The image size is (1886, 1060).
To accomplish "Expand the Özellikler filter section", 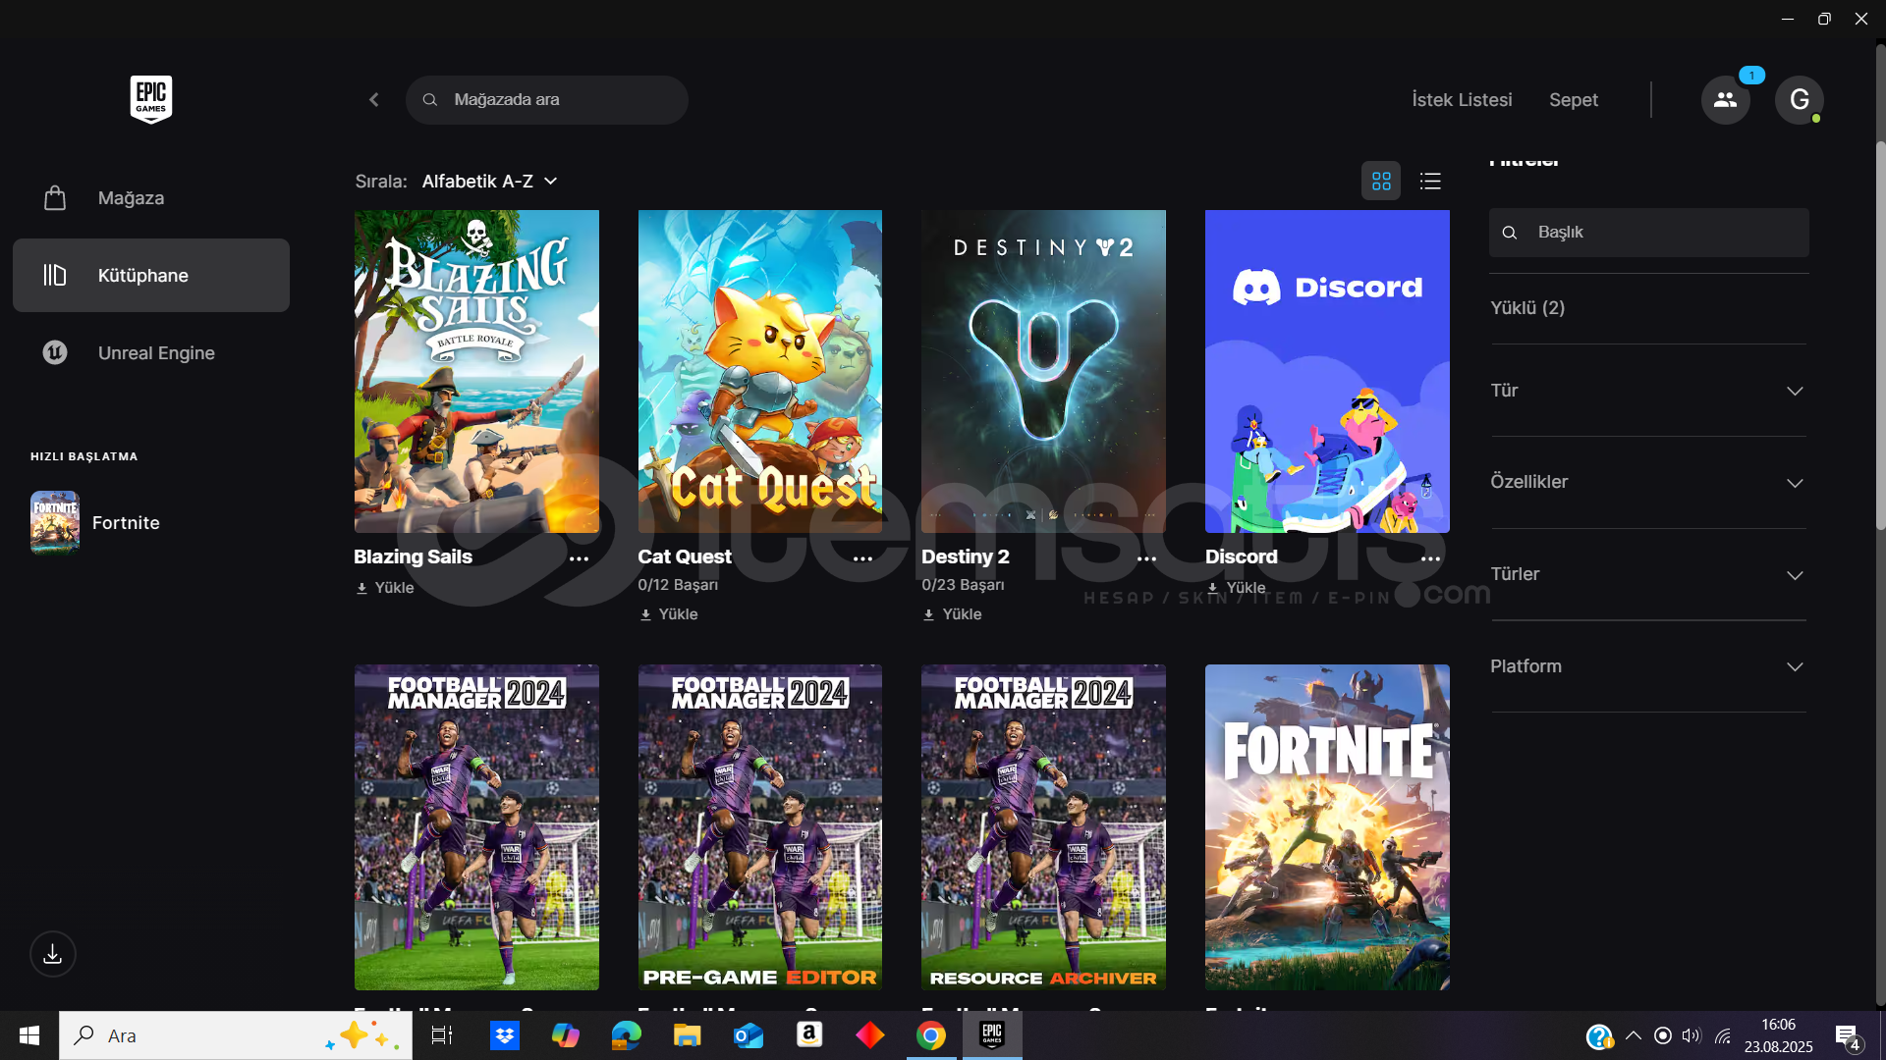I will [x=1648, y=482].
